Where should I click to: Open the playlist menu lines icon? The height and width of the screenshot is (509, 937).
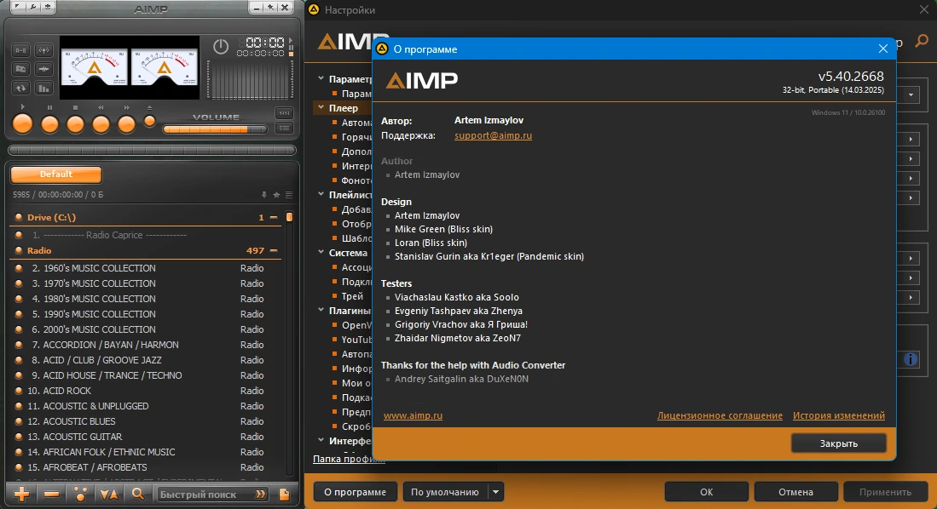click(x=289, y=195)
